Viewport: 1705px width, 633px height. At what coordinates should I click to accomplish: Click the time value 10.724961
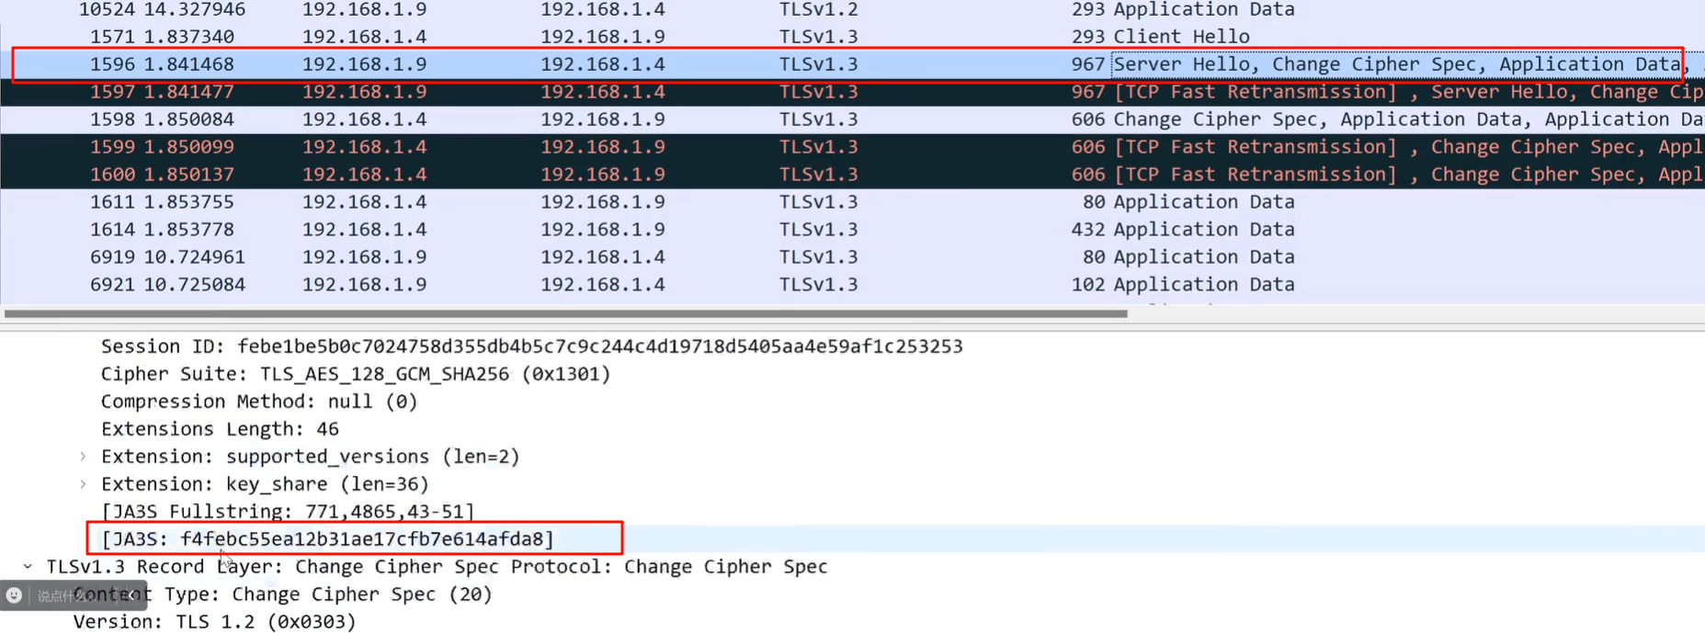click(195, 257)
